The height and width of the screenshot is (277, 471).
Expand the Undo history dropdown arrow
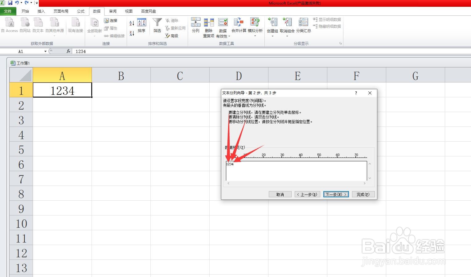pos(21,3)
